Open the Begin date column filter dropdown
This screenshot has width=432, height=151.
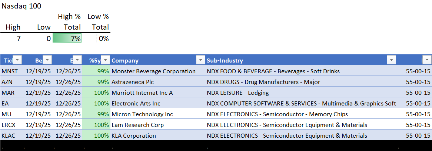47,60
